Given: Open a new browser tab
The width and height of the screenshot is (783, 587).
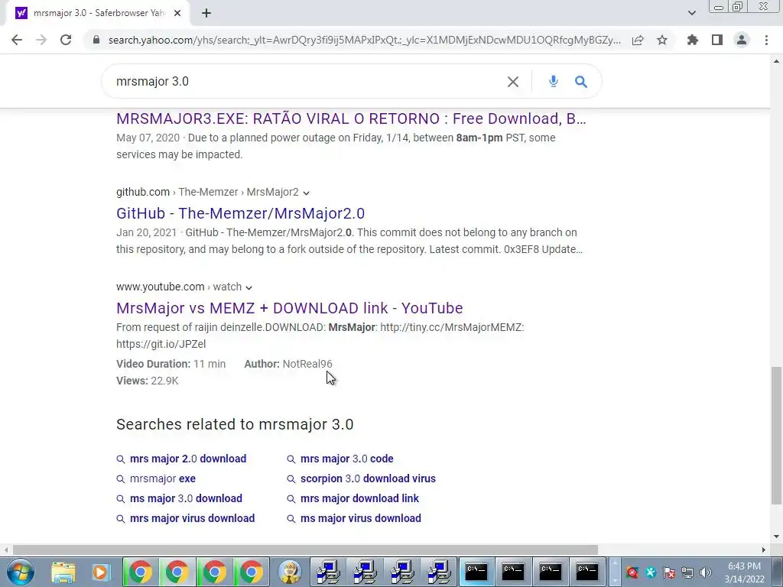Looking at the screenshot, I should [x=206, y=13].
